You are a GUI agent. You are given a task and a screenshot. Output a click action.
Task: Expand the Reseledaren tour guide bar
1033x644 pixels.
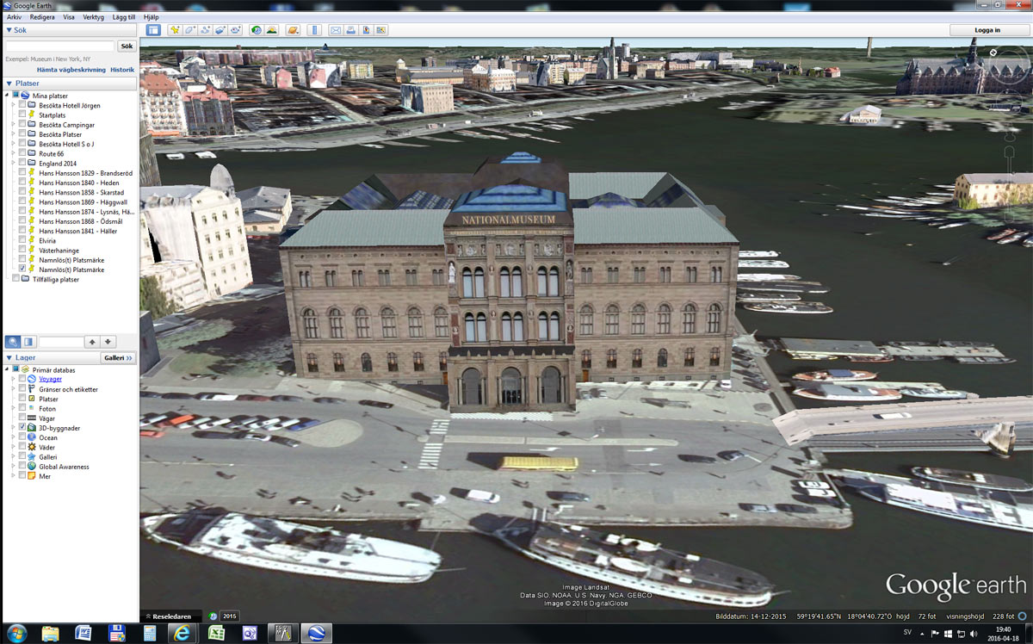(171, 616)
